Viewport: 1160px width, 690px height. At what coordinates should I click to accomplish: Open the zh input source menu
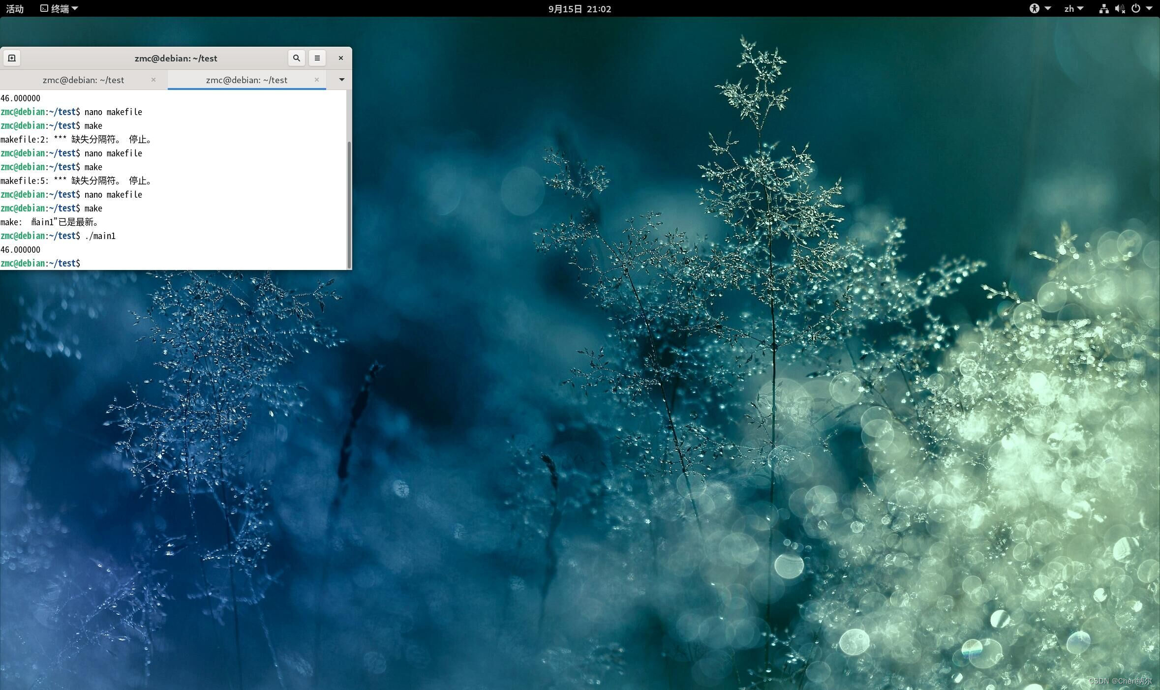(1073, 8)
